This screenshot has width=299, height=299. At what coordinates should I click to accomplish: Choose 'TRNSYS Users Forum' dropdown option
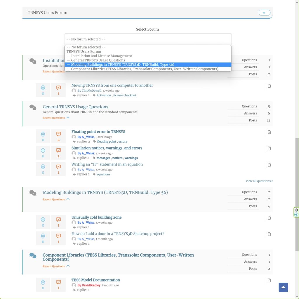(x=148, y=51)
